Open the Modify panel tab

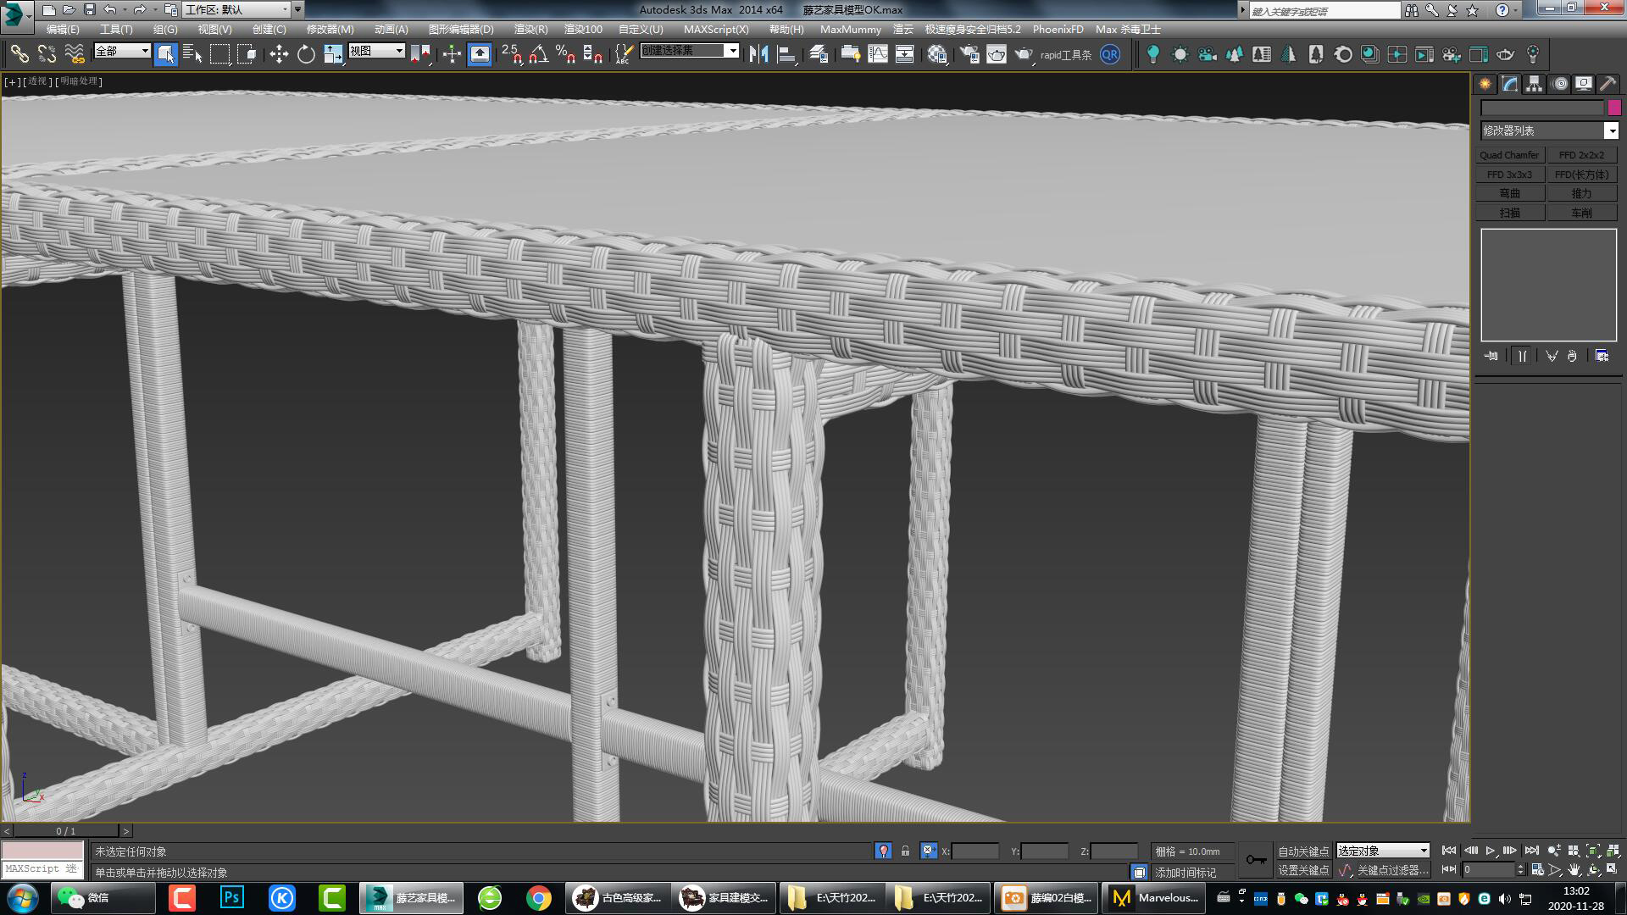point(1509,83)
